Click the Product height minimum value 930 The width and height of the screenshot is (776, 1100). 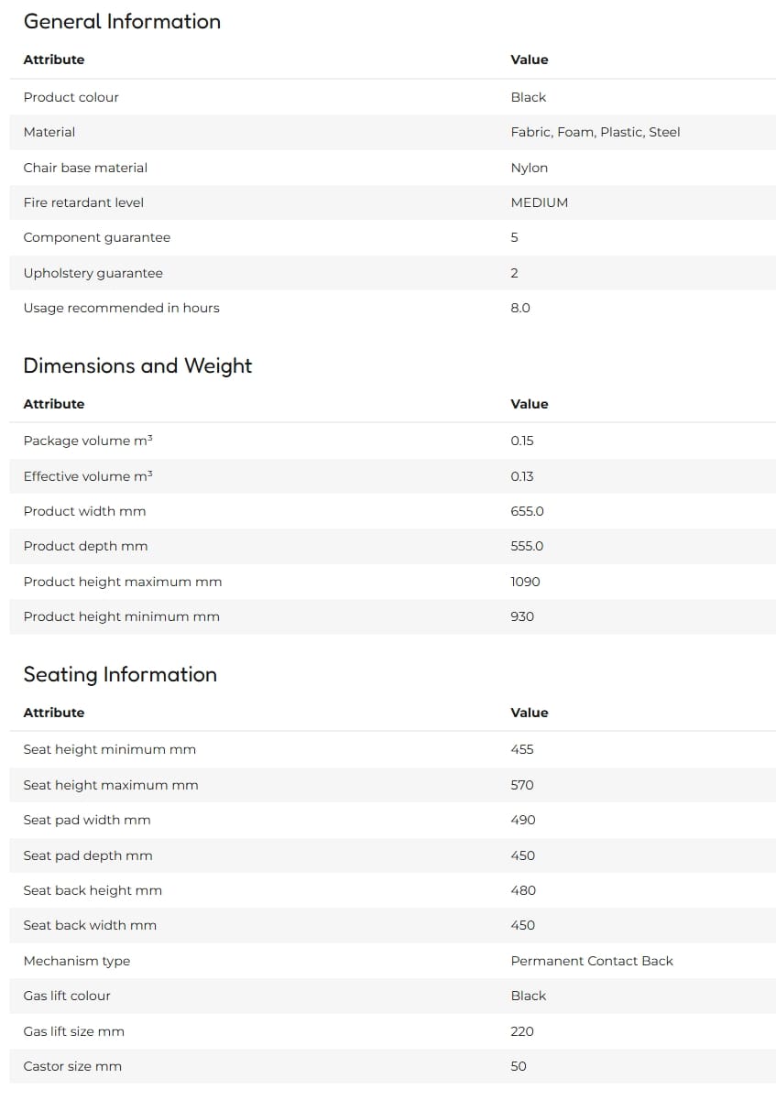(x=522, y=616)
